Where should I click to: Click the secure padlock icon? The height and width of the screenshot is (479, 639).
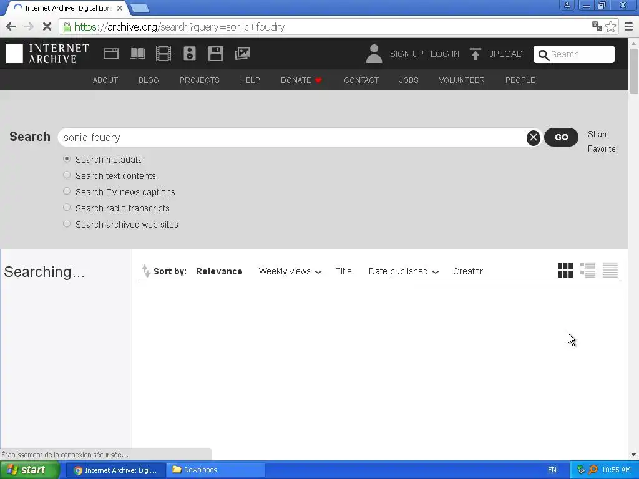67,27
